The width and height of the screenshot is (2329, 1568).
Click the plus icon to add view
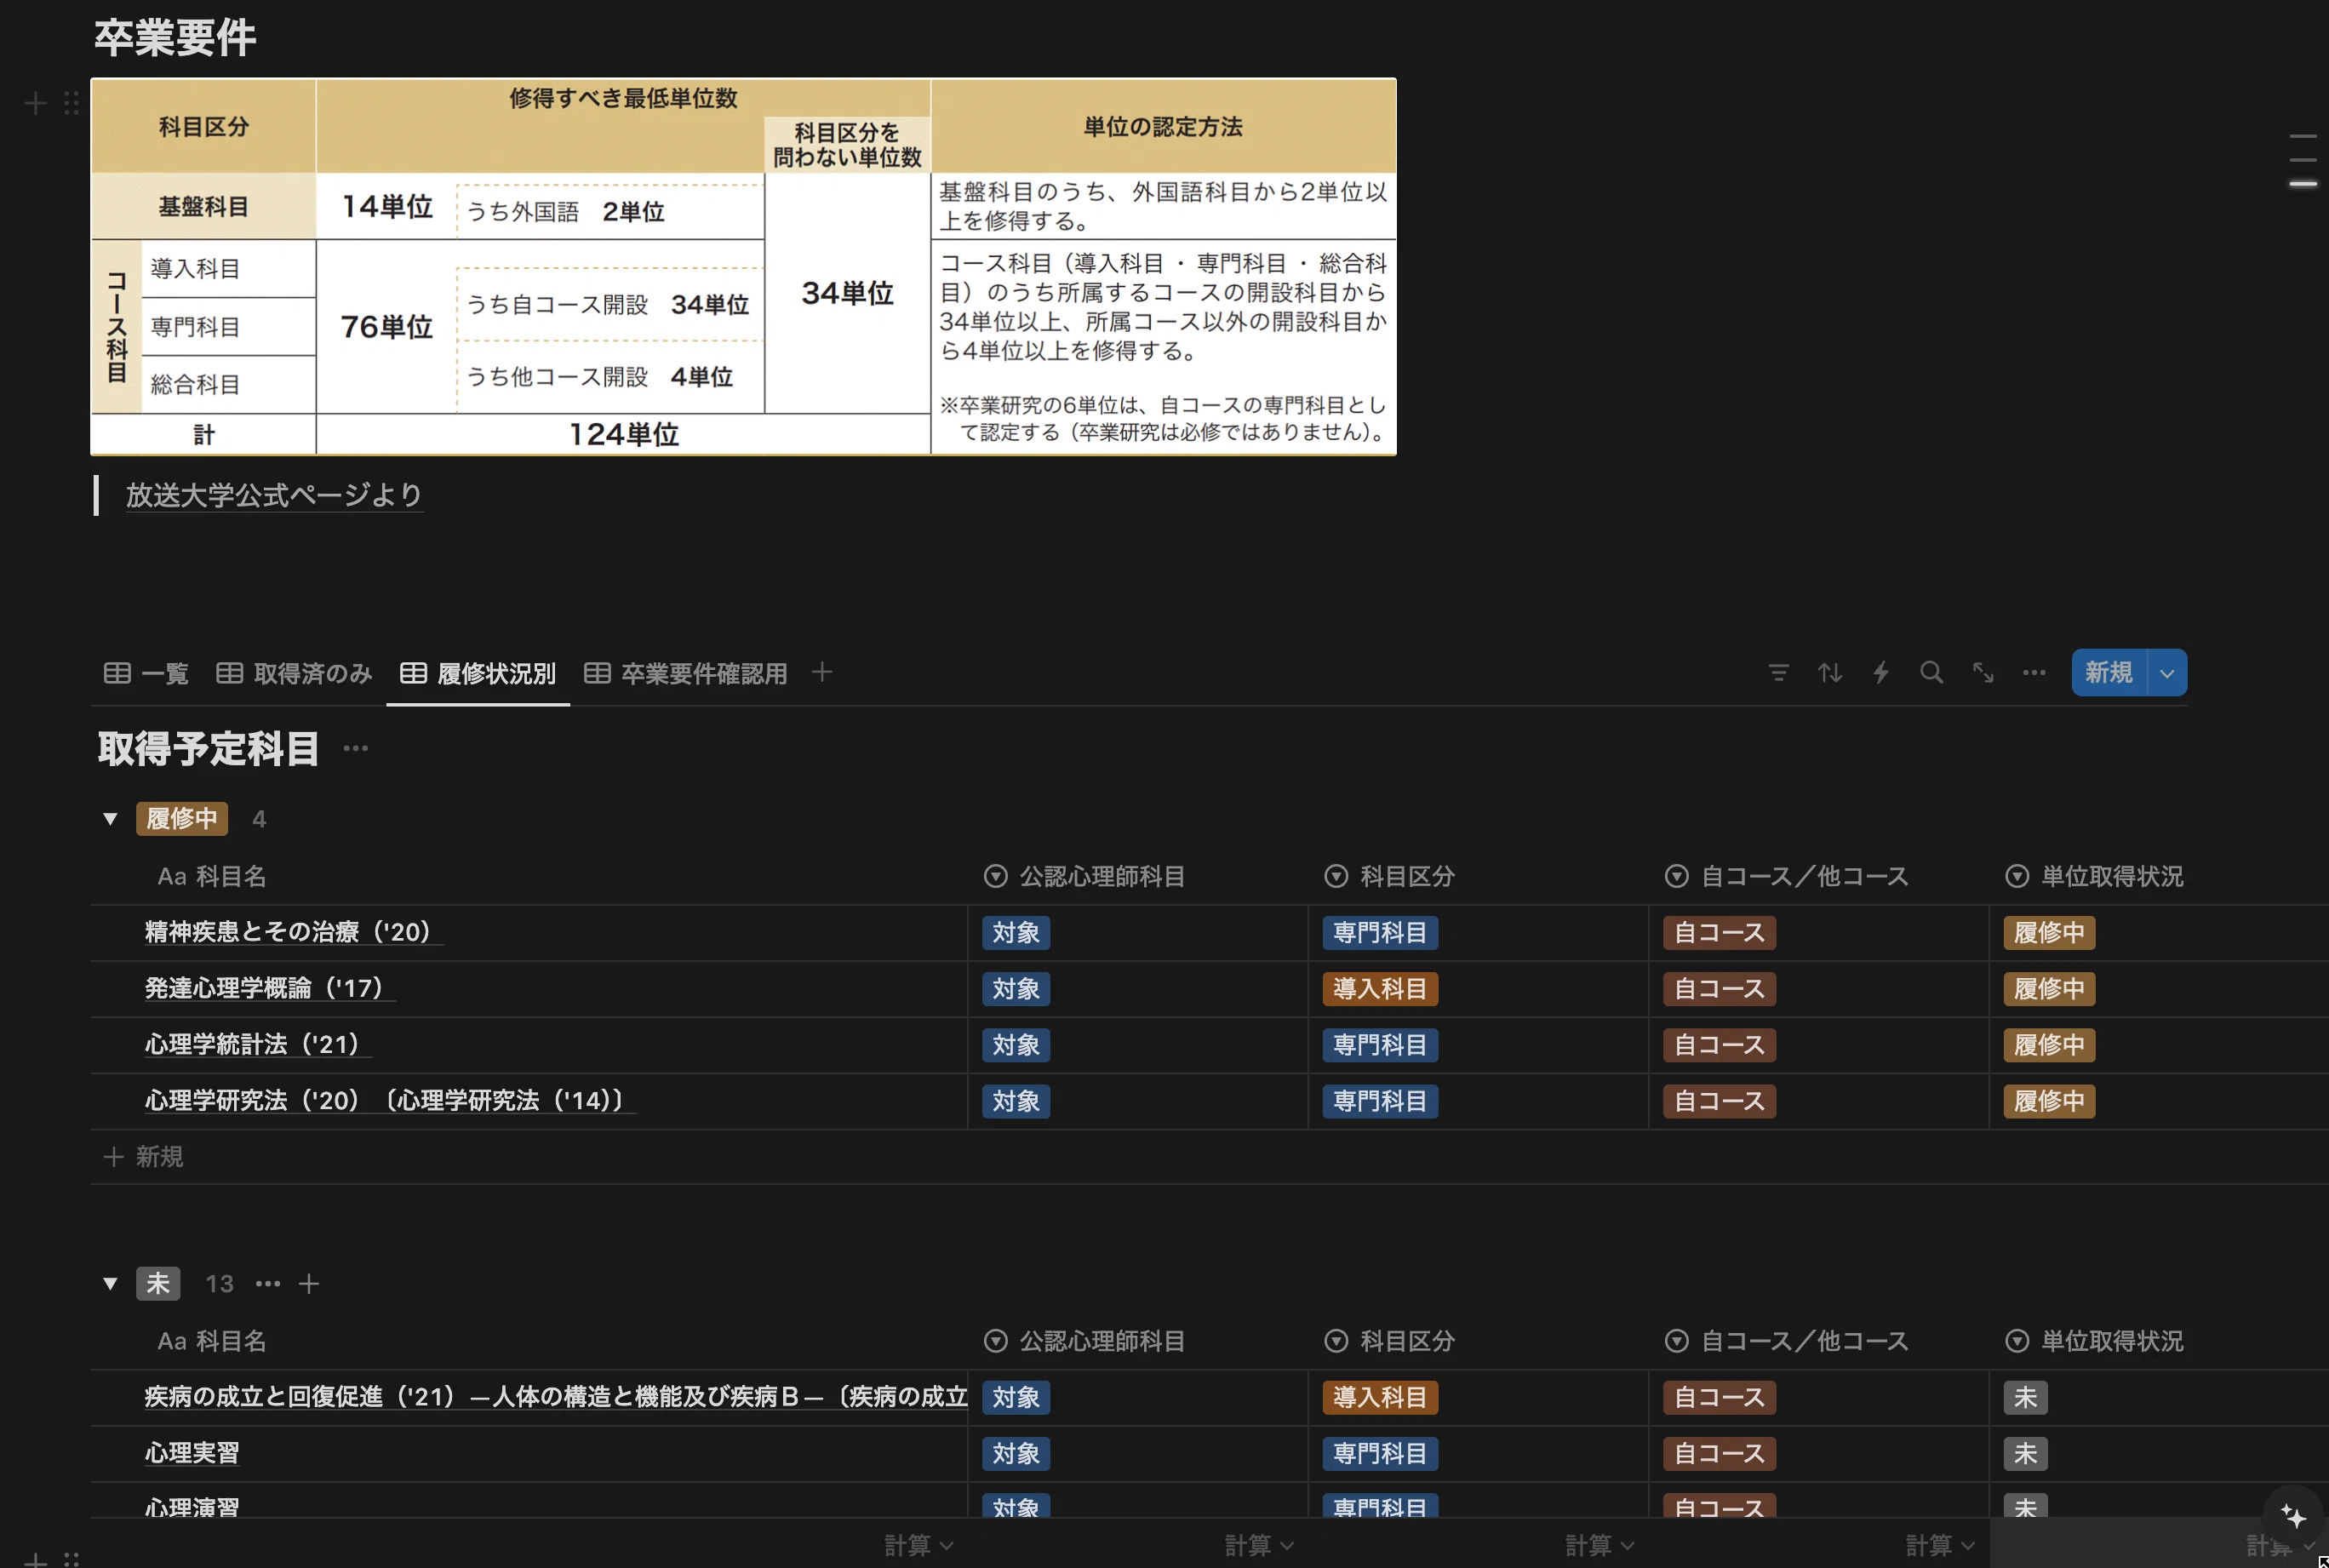[821, 672]
